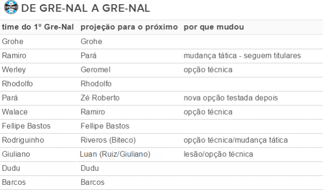Select Grohe in the first Gre-Nal column

(13, 41)
